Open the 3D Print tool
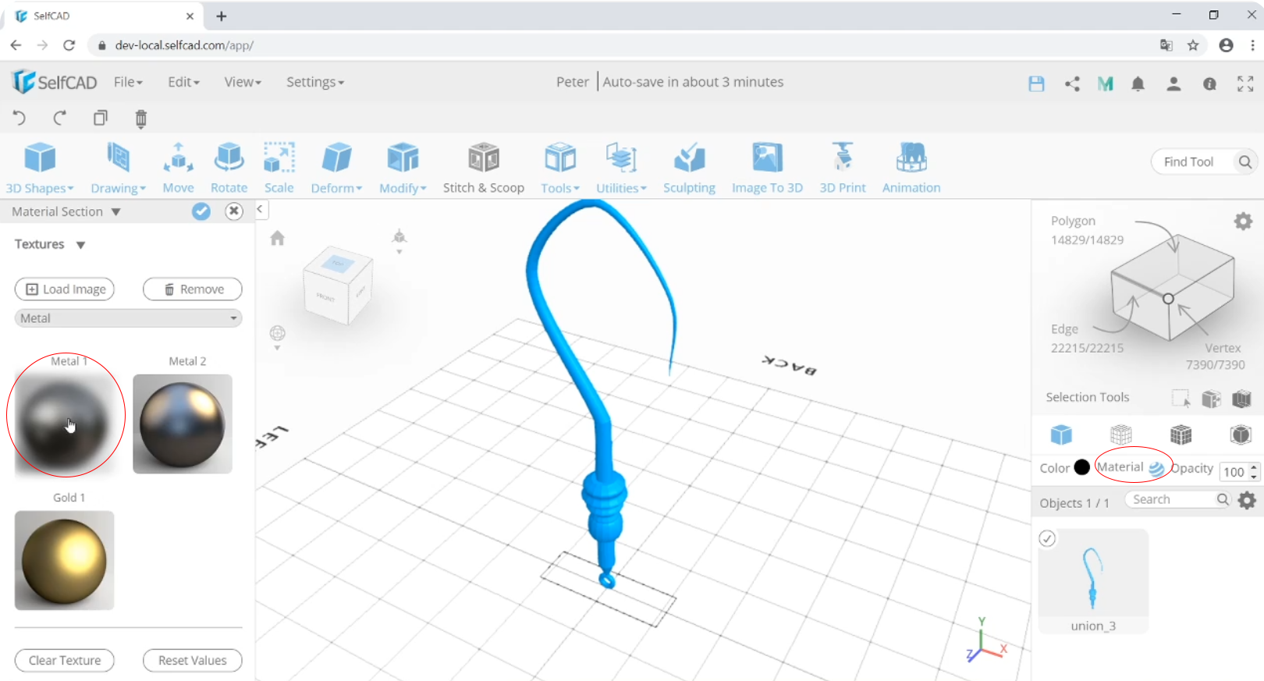This screenshot has width=1264, height=681. click(843, 168)
